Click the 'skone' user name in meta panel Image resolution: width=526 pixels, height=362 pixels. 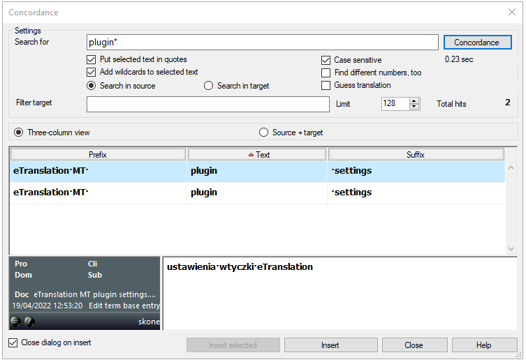point(149,322)
